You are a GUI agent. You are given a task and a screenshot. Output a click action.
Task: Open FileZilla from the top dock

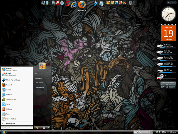point(58,3)
